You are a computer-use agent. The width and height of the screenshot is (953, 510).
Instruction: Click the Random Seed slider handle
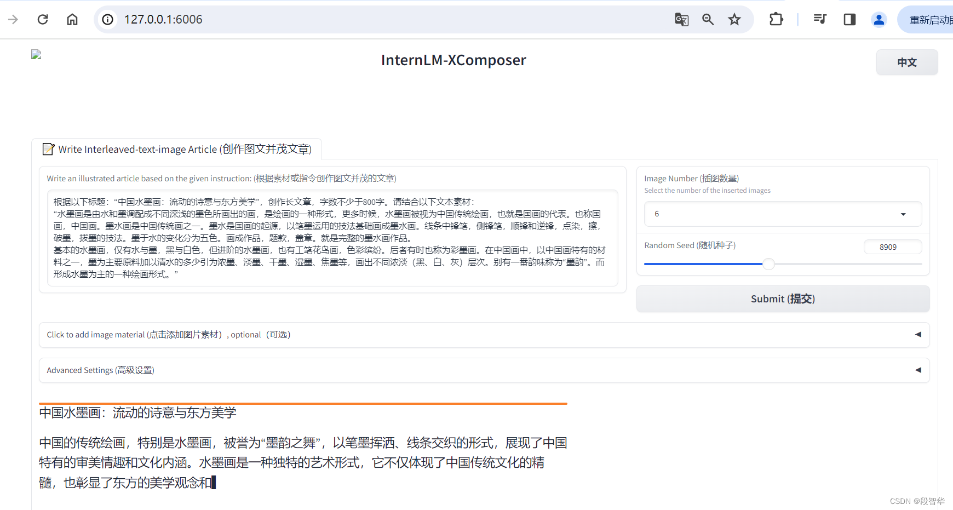click(x=769, y=264)
